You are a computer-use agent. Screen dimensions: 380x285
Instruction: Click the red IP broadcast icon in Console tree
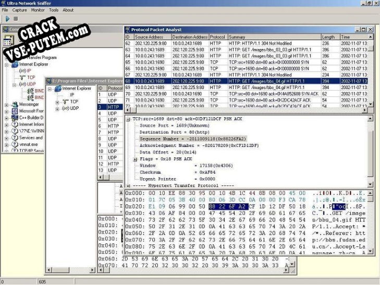point(22,71)
